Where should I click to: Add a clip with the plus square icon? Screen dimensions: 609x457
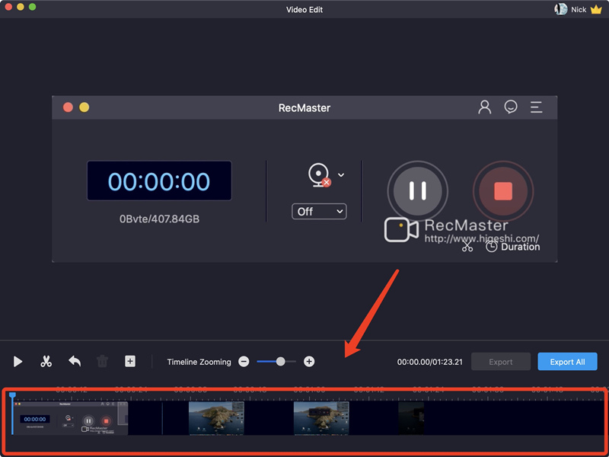pos(130,361)
